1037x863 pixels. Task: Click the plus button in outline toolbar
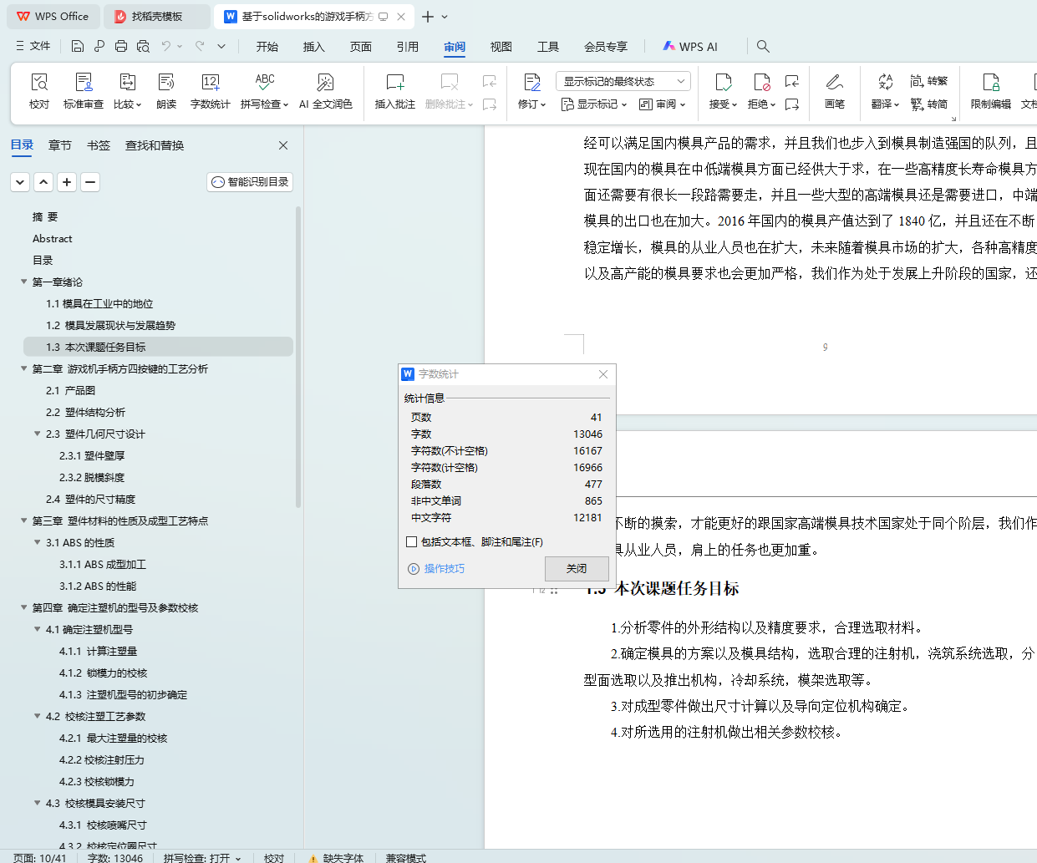coord(67,181)
